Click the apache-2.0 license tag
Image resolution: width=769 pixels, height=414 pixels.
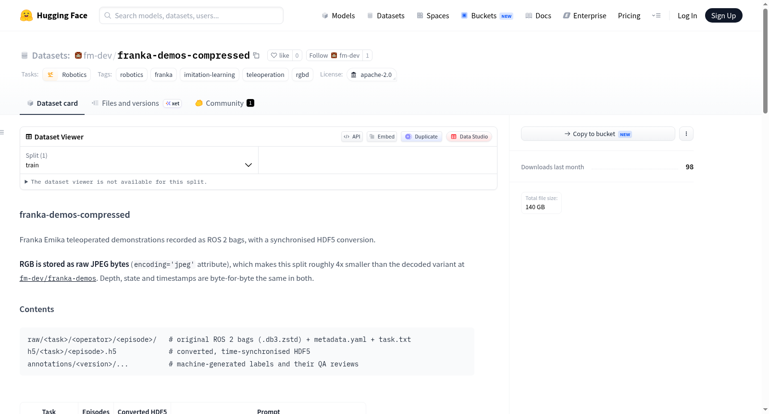point(372,75)
